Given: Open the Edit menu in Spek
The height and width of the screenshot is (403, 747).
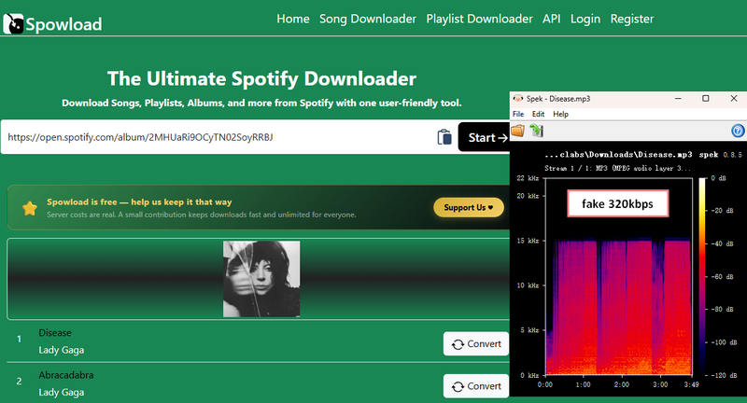Looking at the screenshot, I should tap(539, 114).
